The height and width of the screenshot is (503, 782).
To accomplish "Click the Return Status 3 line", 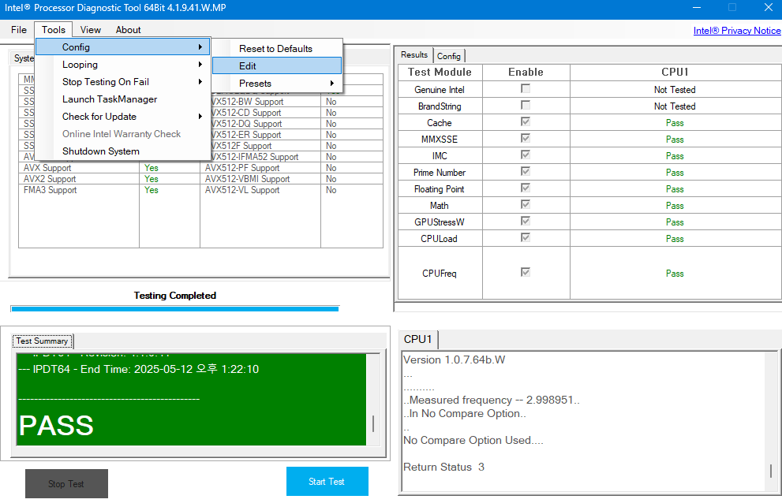I will coord(443,467).
